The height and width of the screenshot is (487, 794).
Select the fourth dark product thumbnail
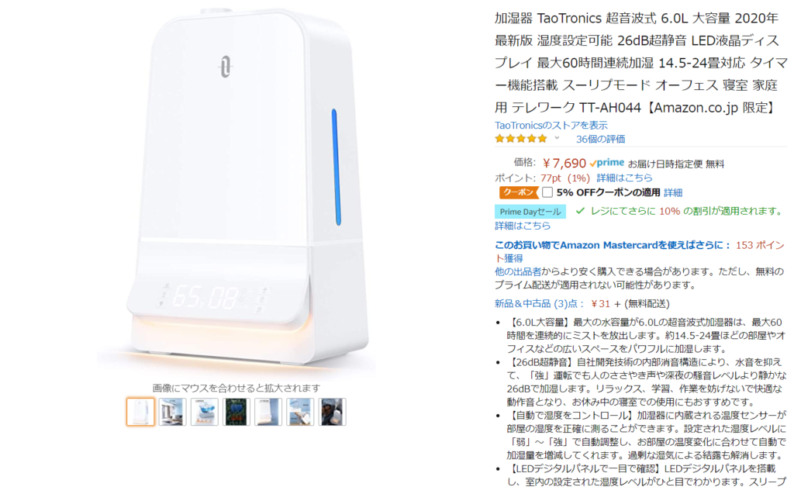(x=236, y=412)
